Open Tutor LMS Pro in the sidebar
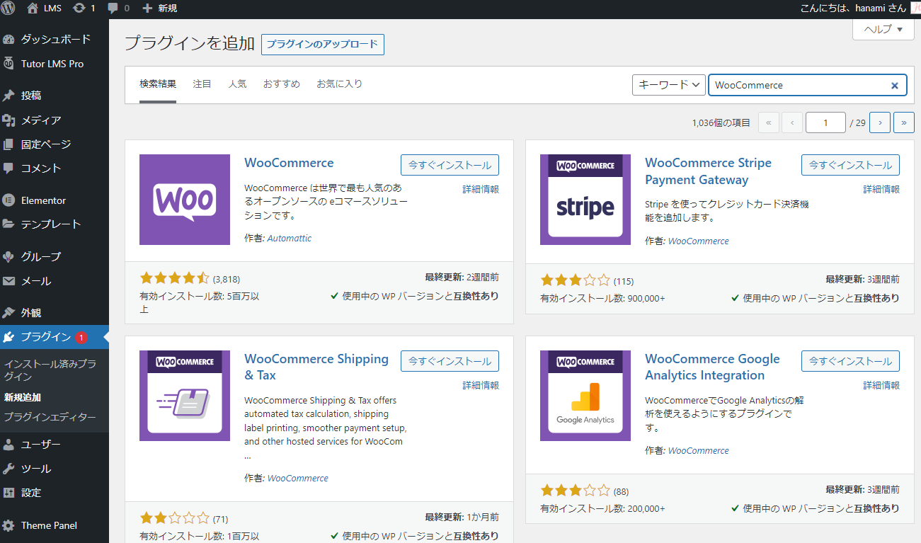The image size is (921, 543). pos(46,64)
